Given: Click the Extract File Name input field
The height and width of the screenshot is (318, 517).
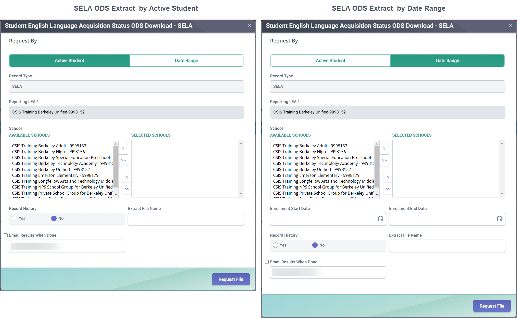Looking at the screenshot, I should (x=186, y=219).
